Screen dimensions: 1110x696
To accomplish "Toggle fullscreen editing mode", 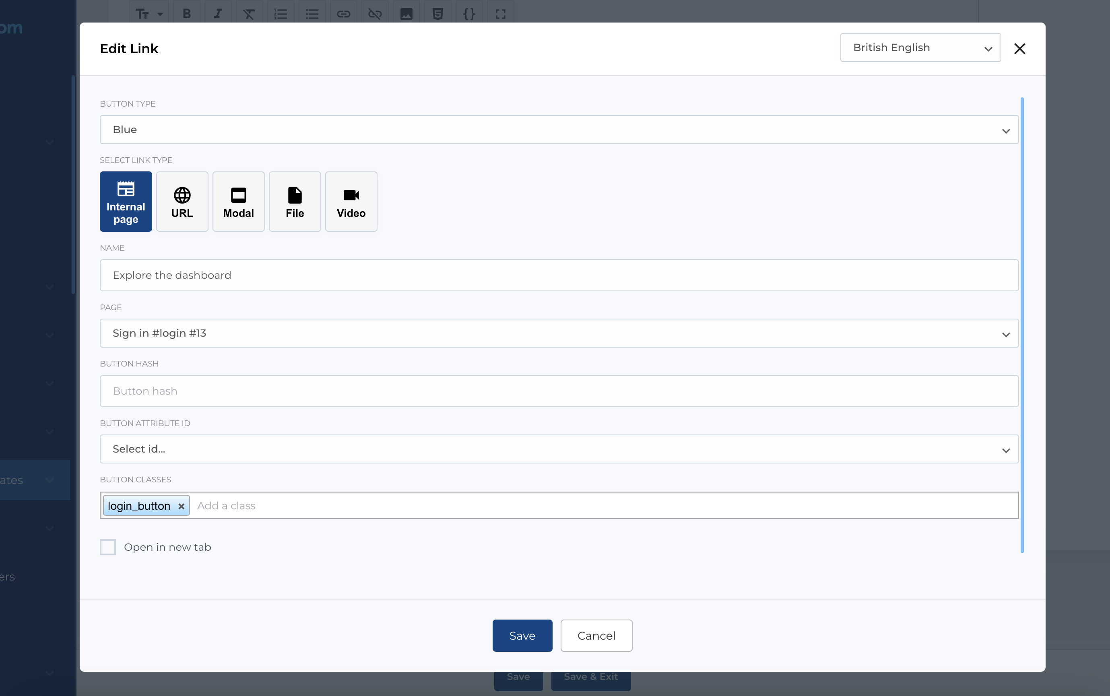I will pos(499,13).
